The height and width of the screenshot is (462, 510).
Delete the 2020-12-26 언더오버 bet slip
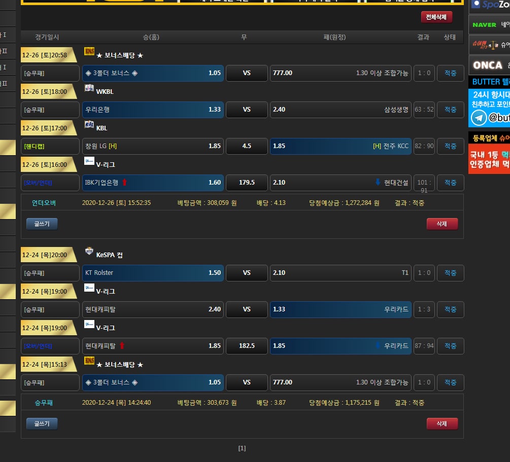[442, 224]
